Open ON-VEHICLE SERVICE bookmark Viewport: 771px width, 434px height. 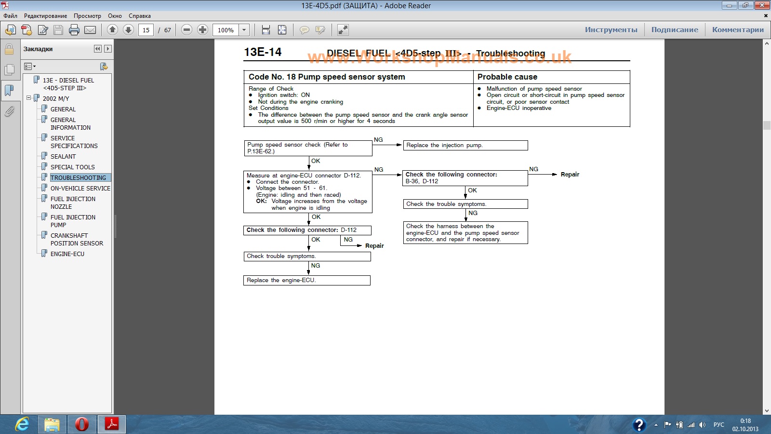[80, 189]
